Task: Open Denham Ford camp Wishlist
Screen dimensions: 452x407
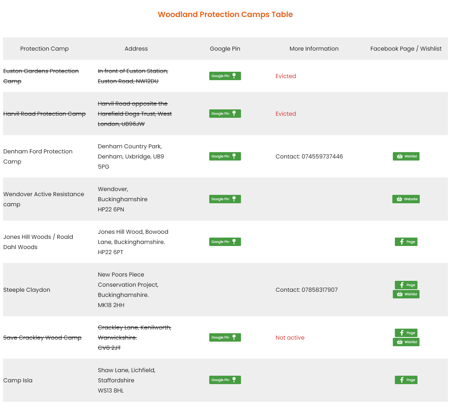Action: [x=406, y=156]
